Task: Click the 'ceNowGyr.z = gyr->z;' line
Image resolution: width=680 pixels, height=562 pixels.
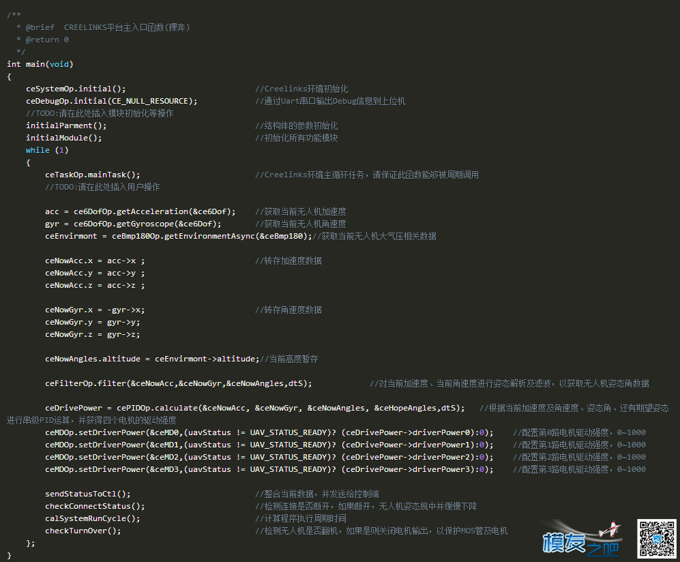Action: point(92,334)
